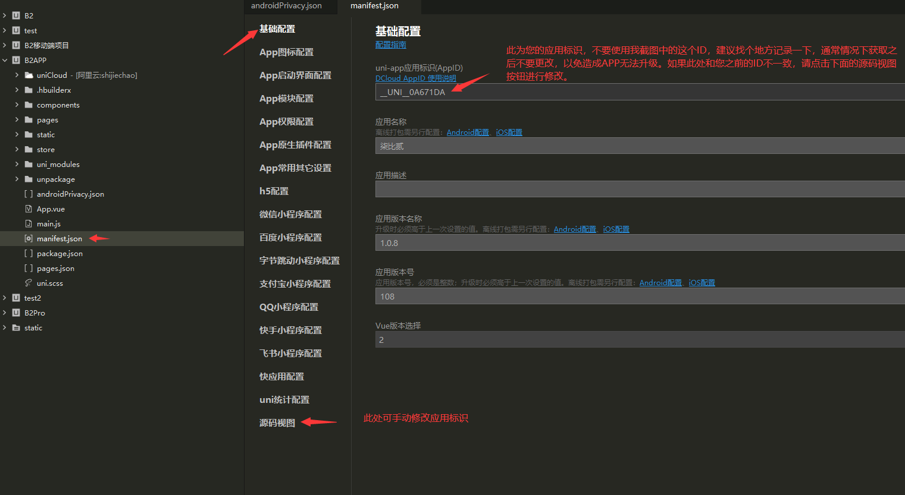This screenshot has height=495, width=905.
Task: Click the main.js file icon
Action: (x=29, y=224)
